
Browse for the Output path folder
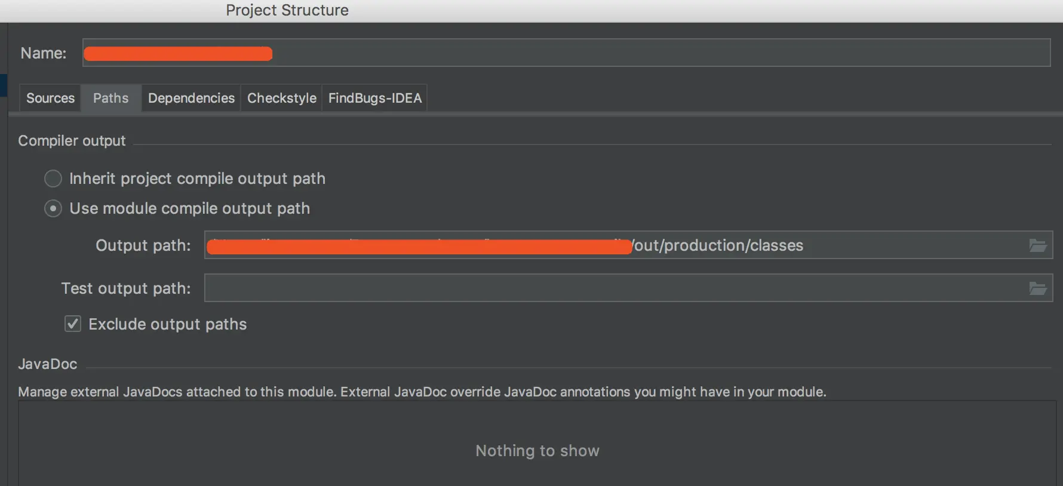[1038, 245]
